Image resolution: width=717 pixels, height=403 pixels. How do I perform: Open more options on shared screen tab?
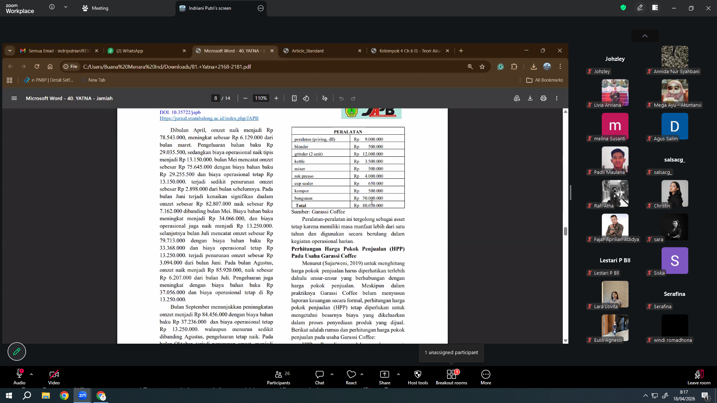[261, 8]
